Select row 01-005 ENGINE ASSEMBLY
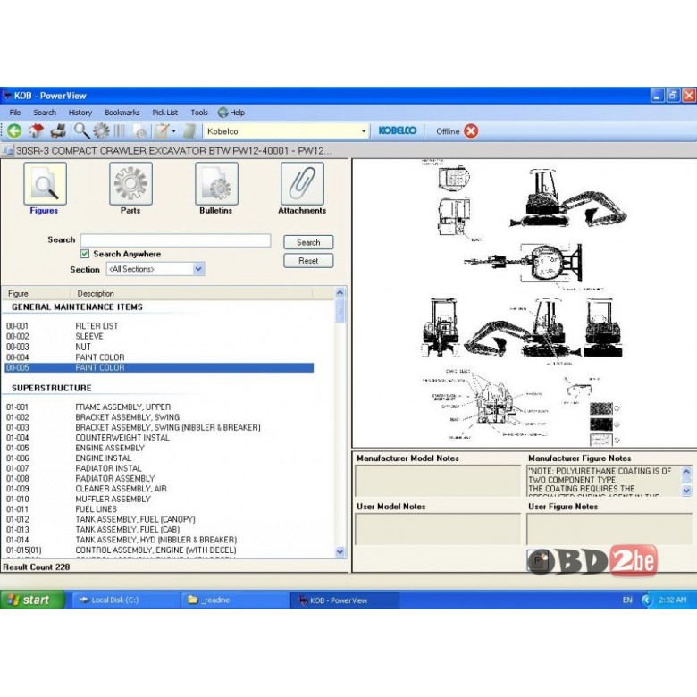Image resolution: width=697 pixels, height=697 pixels. coord(159,448)
